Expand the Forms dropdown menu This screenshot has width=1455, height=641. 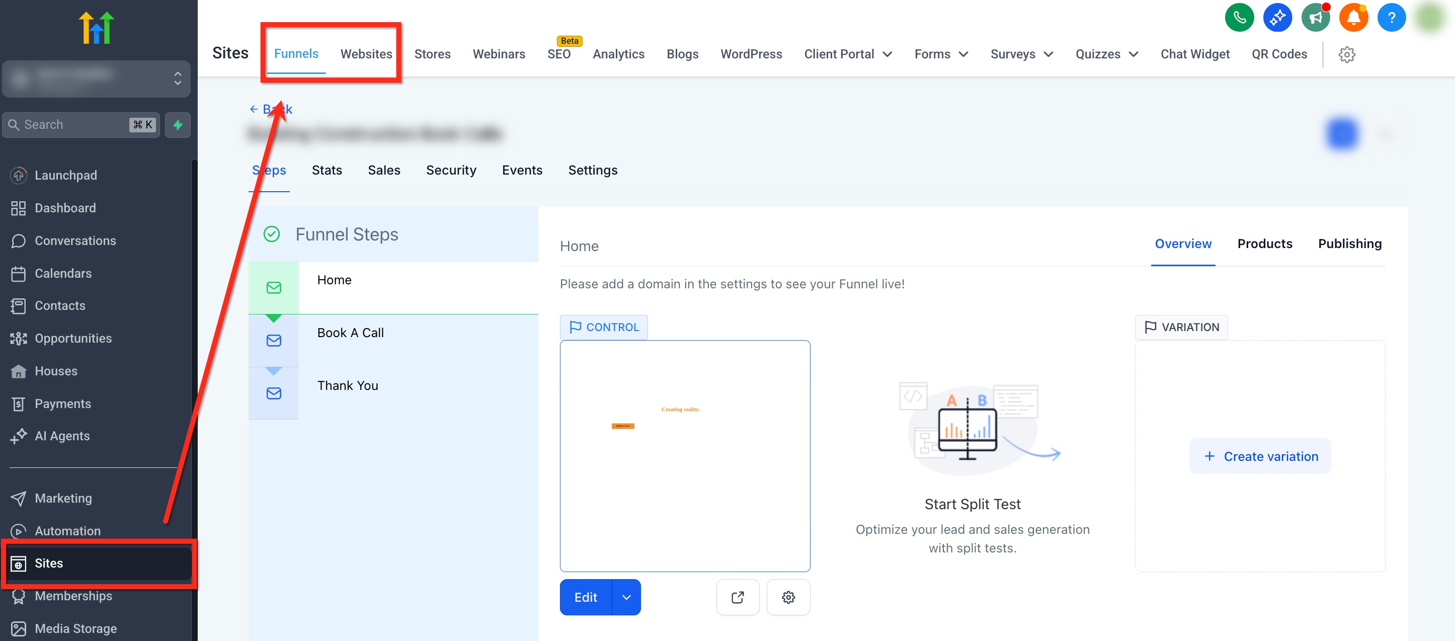click(941, 54)
